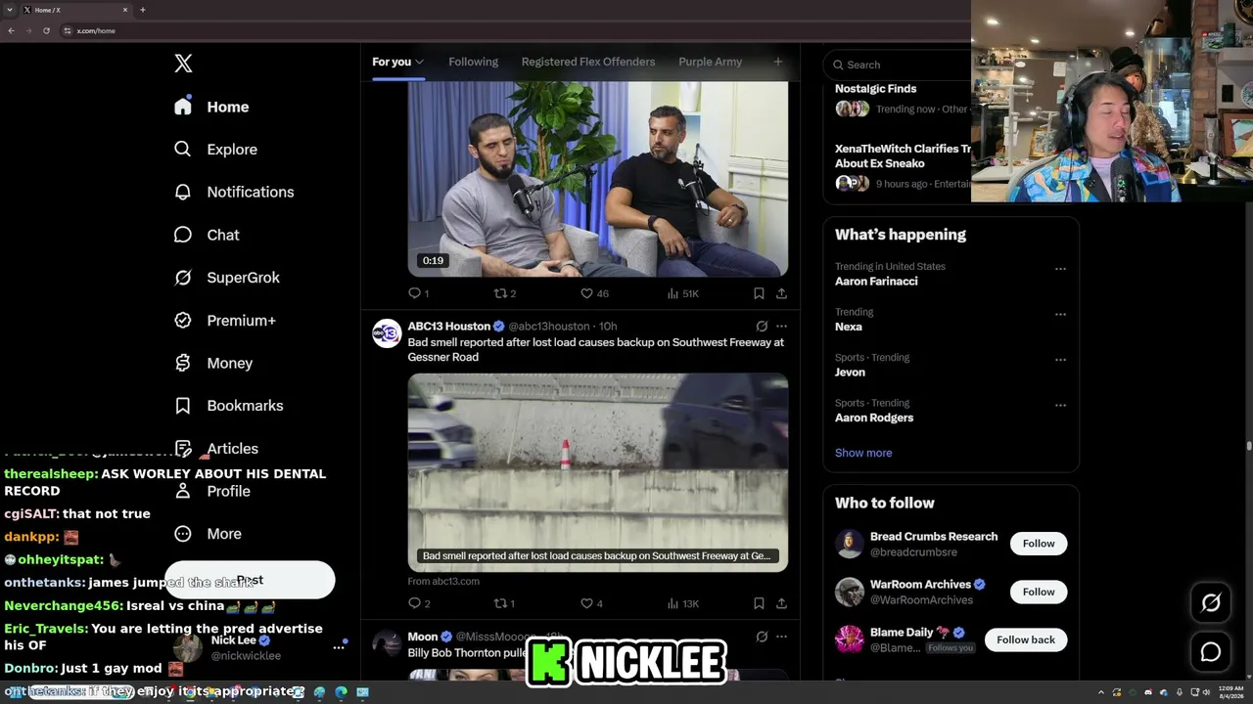The image size is (1253, 704).
Task: Follow back Blame Daily
Action: pyautogui.click(x=1026, y=639)
